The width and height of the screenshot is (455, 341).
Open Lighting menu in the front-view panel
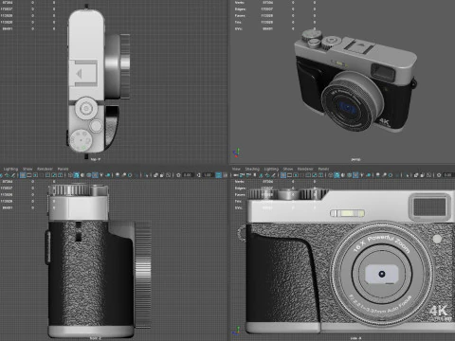tap(271, 169)
